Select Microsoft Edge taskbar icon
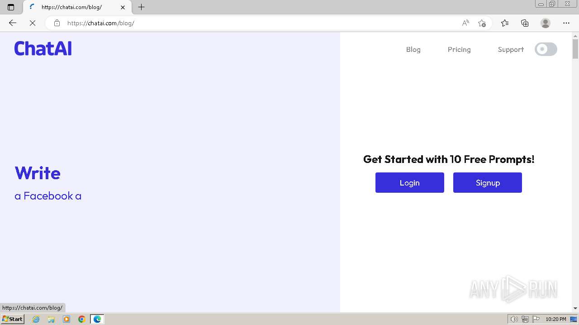Screen dimensions: 579x325 pos(97,319)
